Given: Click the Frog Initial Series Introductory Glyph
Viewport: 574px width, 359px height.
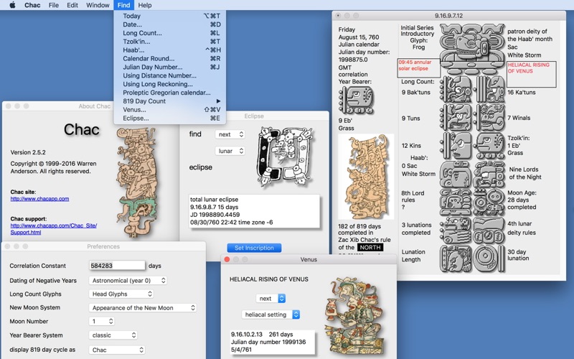Looking at the screenshot, I should click(x=472, y=49).
